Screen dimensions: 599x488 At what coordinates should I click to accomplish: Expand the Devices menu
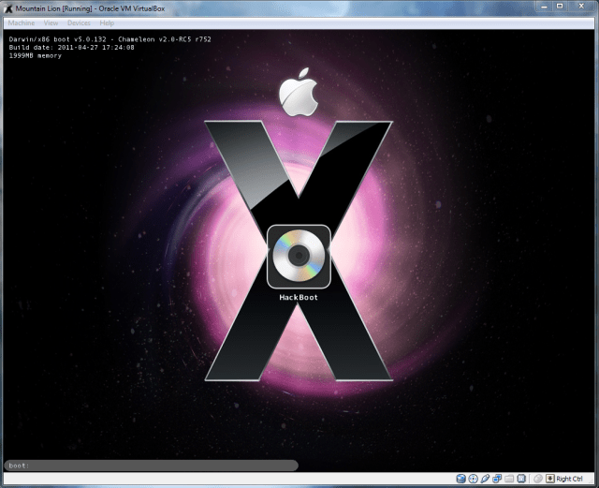pos(80,22)
